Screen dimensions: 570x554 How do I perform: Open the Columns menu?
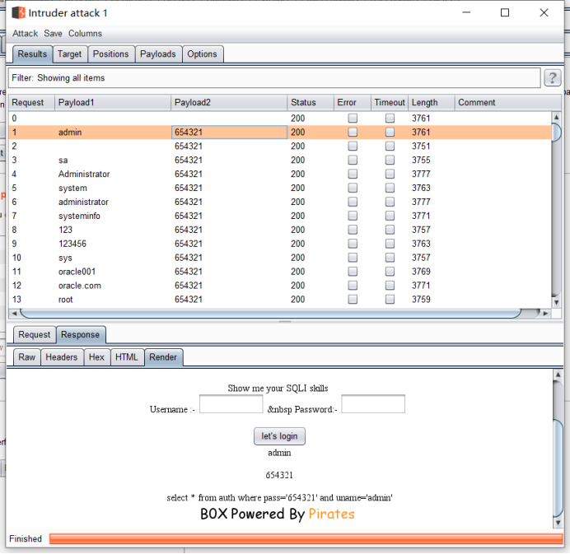tap(85, 34)
